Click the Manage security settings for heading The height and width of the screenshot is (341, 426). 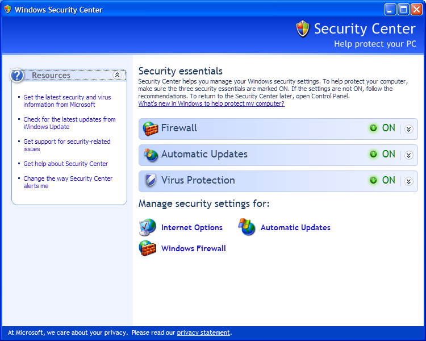[x=204, y=203]
